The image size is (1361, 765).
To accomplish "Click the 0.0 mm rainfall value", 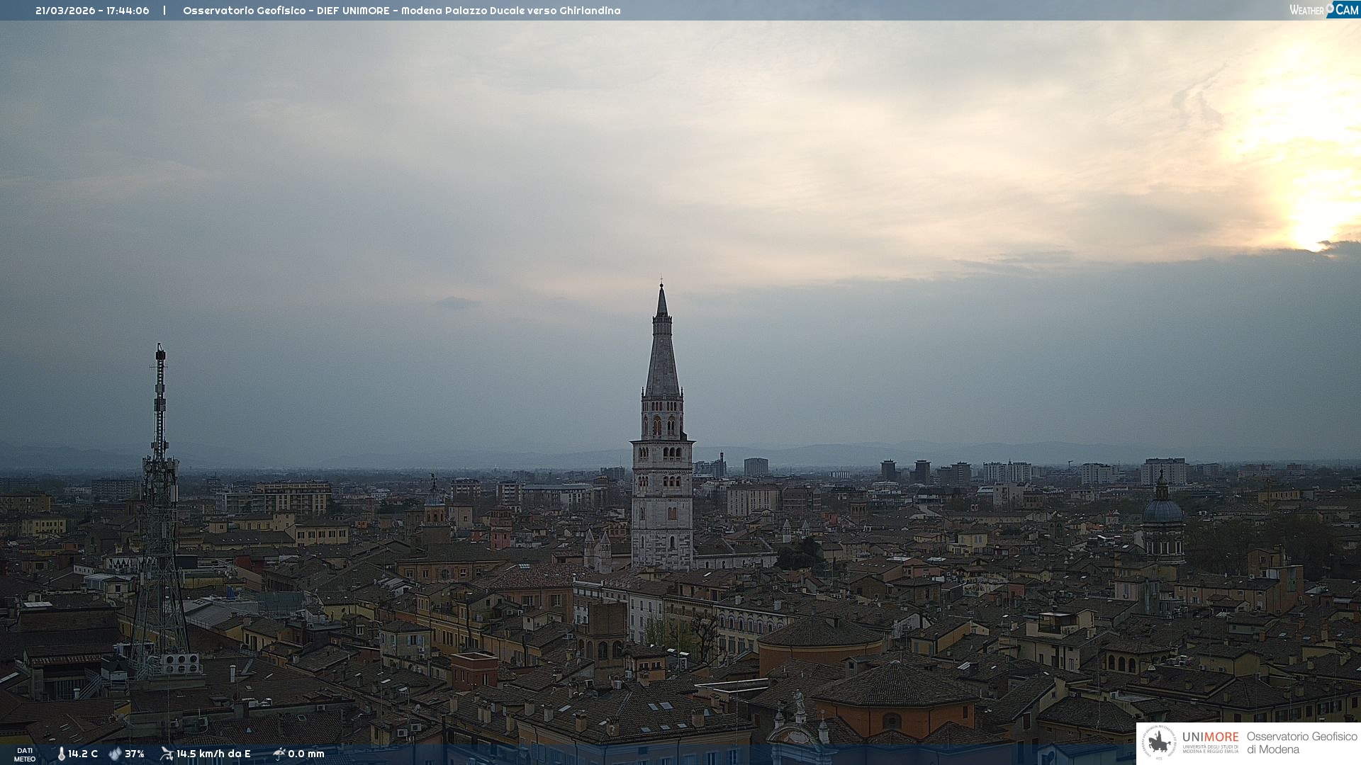I will 306,754.
